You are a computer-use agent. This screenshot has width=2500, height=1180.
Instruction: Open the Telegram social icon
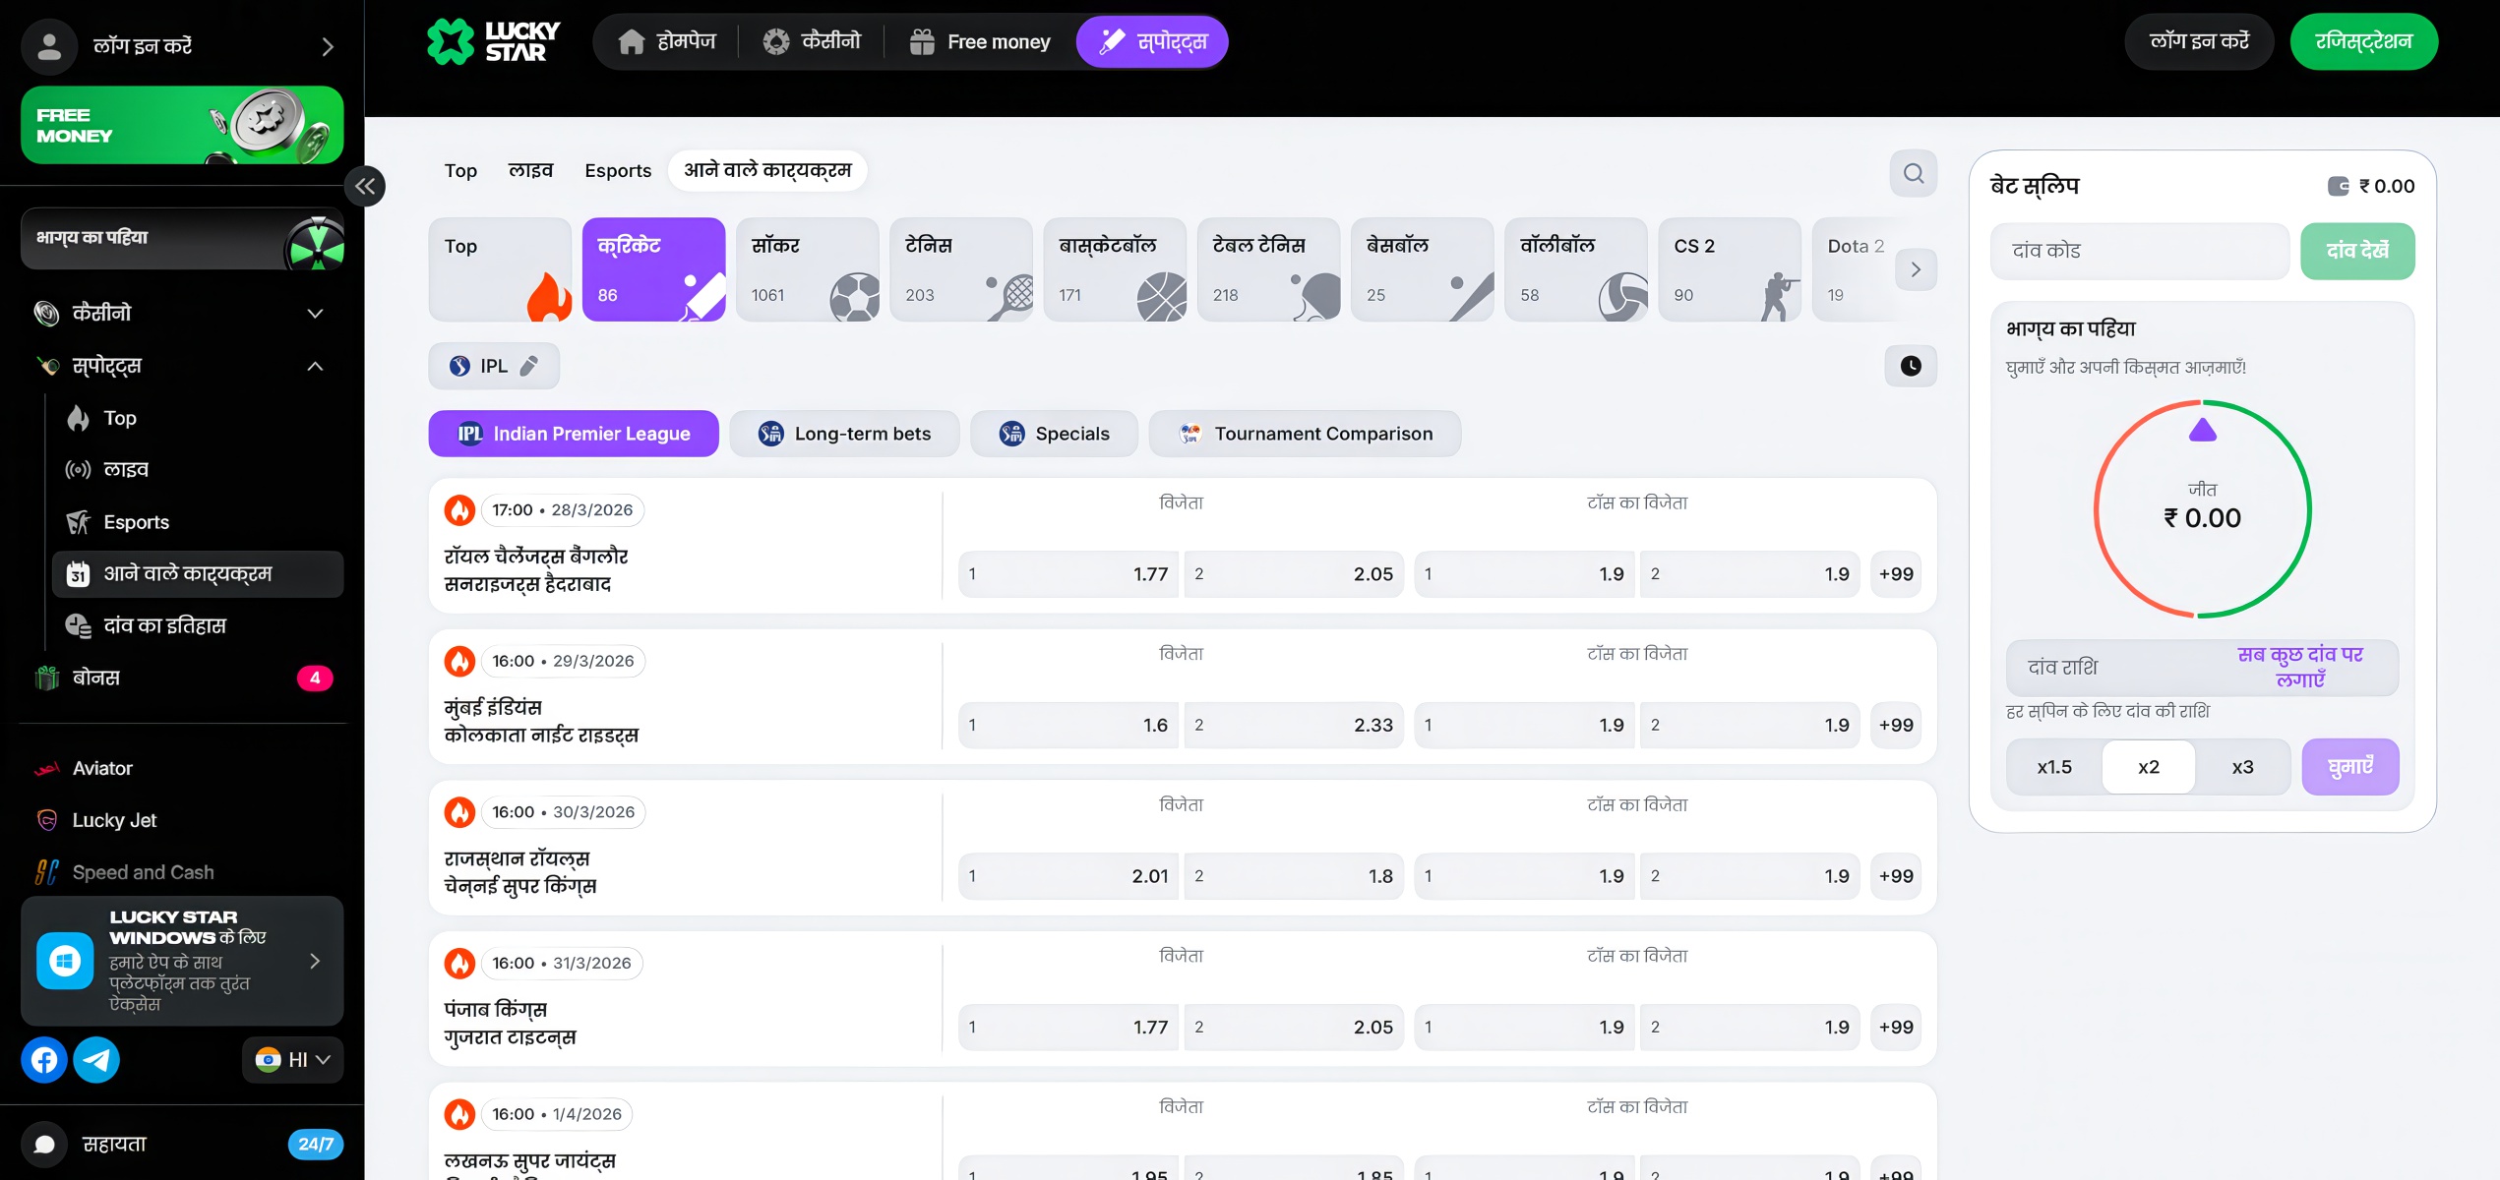pyautogui.click(x=96, y=1060)
